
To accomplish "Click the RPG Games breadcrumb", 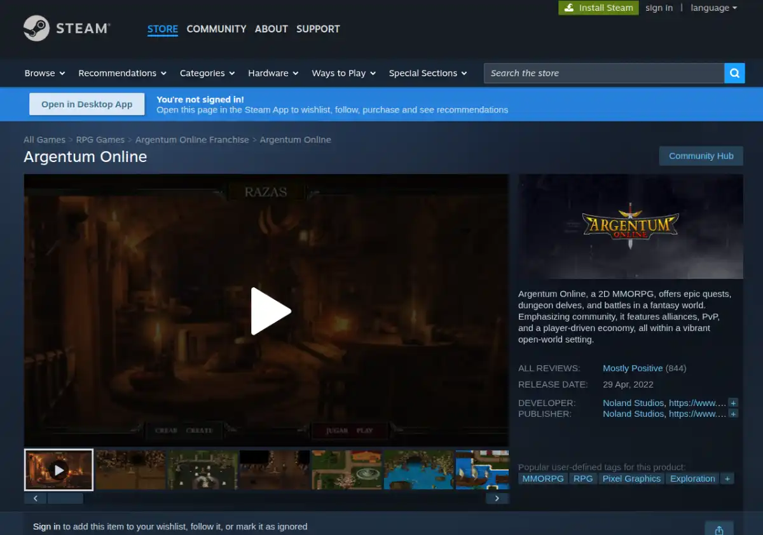I will [x=100, y=140].
